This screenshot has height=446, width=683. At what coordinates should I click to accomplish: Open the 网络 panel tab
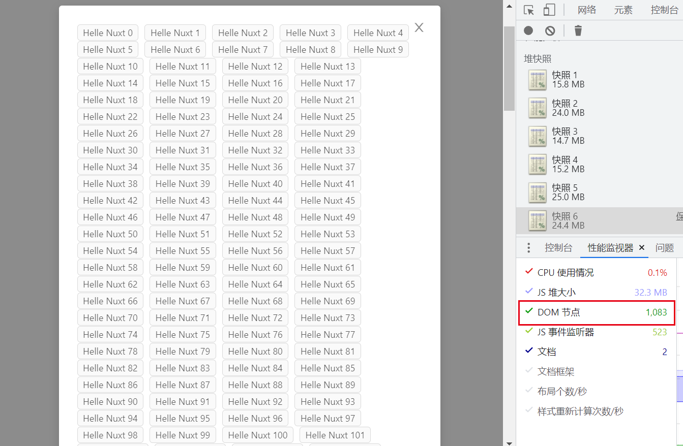(x=587, y=10)
